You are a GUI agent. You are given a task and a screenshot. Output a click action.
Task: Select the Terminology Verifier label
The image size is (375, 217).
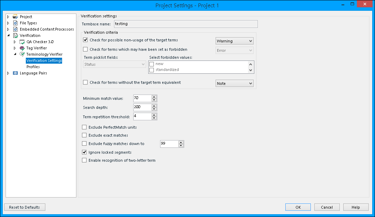pos(44,54)
